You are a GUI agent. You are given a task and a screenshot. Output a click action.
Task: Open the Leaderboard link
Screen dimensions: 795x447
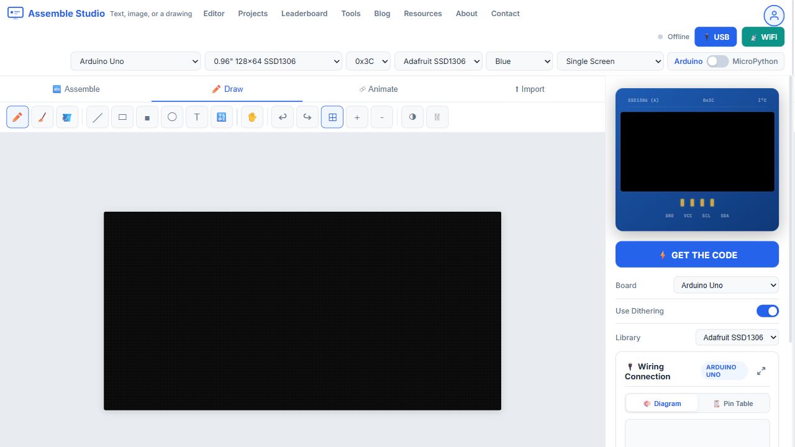tap(304, 14)
